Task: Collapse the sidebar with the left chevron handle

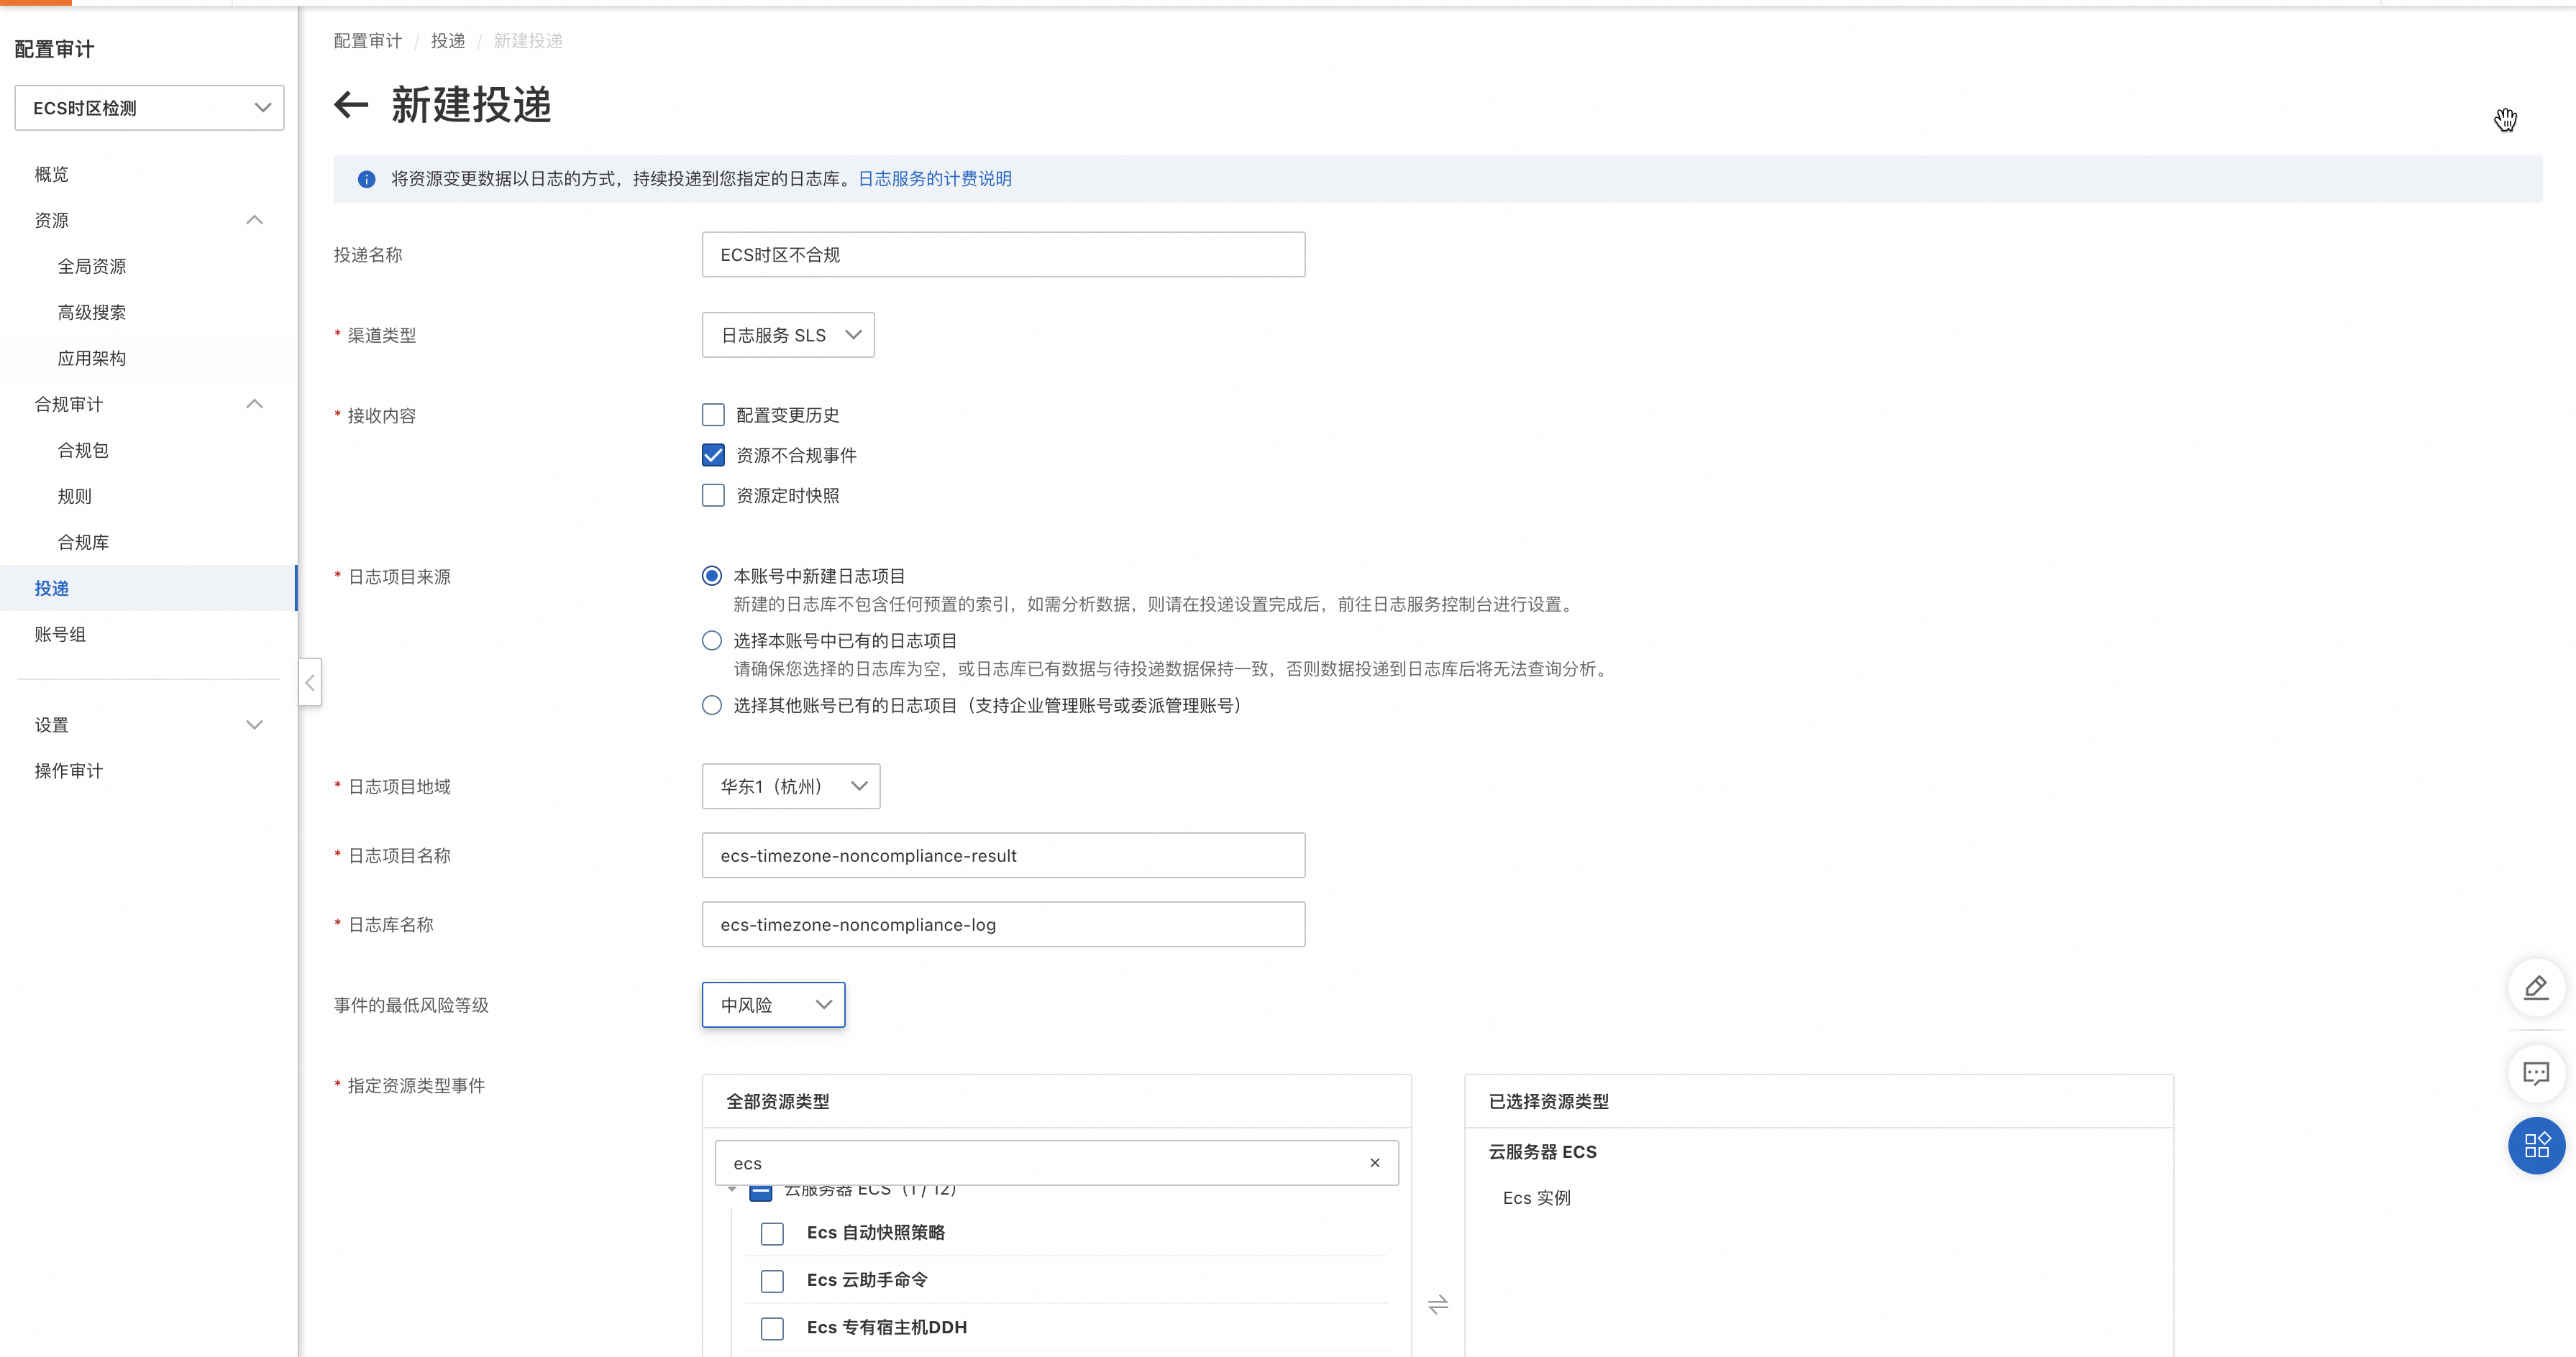Action: pos(310,683)
